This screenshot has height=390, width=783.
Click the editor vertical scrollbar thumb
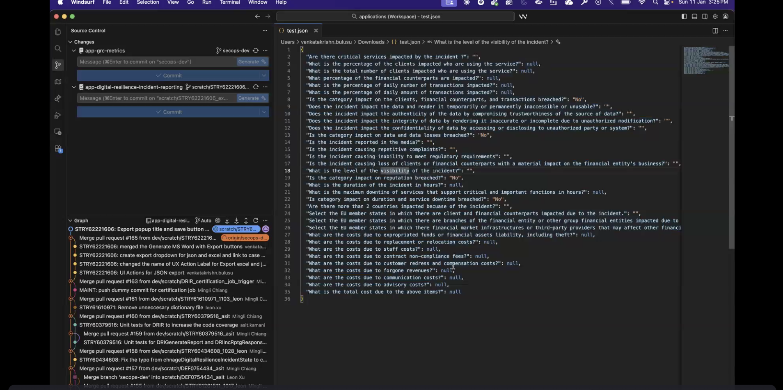pos(731,147)
